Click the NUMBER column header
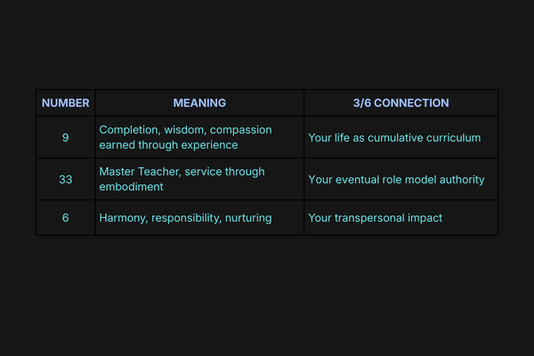This screenshot has height=356, width=534. (65, 103)
